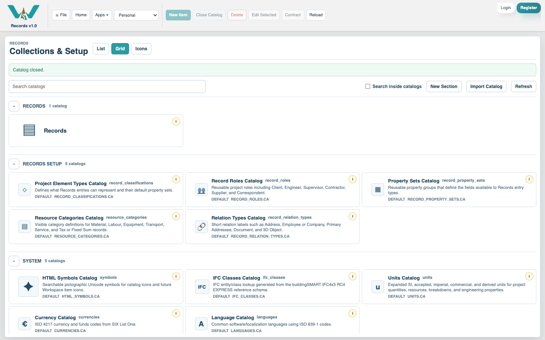Click the Record Roles people icon

pyautogui.click(x=201, y=190)
